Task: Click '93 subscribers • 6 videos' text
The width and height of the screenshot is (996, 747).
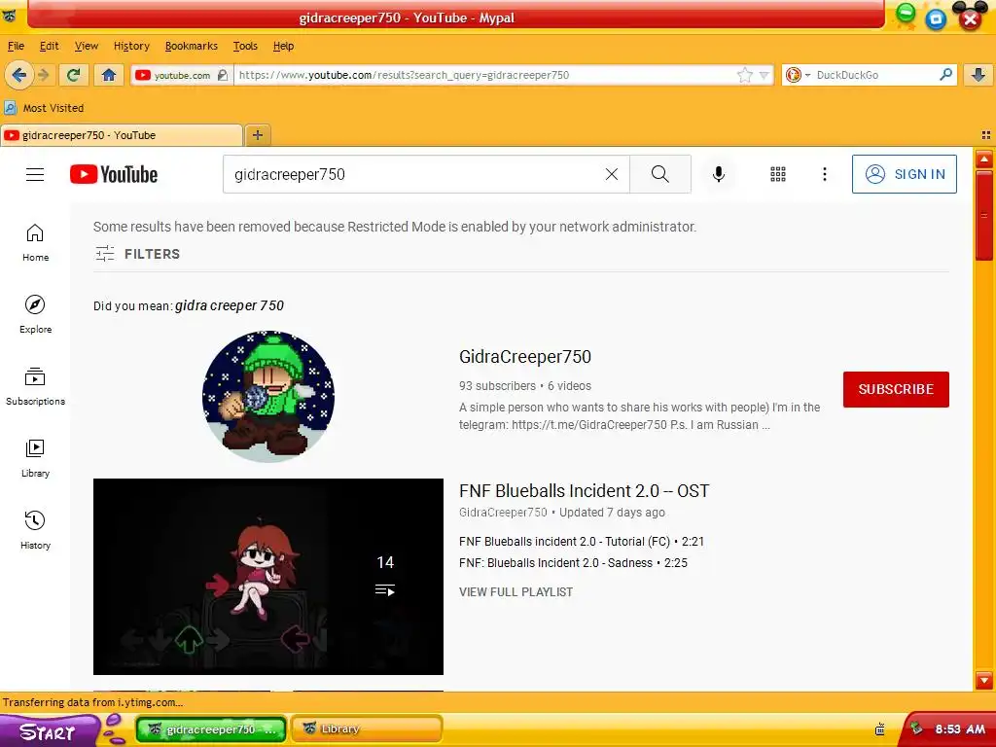Action: click(x=524, y=386)
